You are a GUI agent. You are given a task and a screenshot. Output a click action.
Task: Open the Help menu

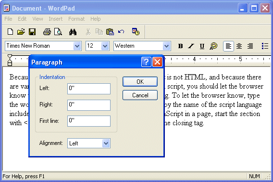pyautogui.click(x=96, y=19)
